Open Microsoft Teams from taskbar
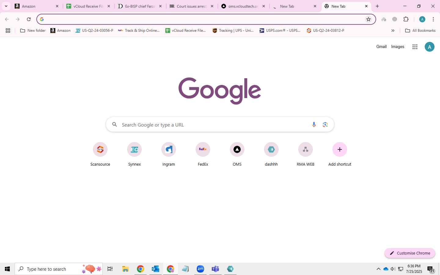This screenshot has height=275, width=440. coord(215,269)
